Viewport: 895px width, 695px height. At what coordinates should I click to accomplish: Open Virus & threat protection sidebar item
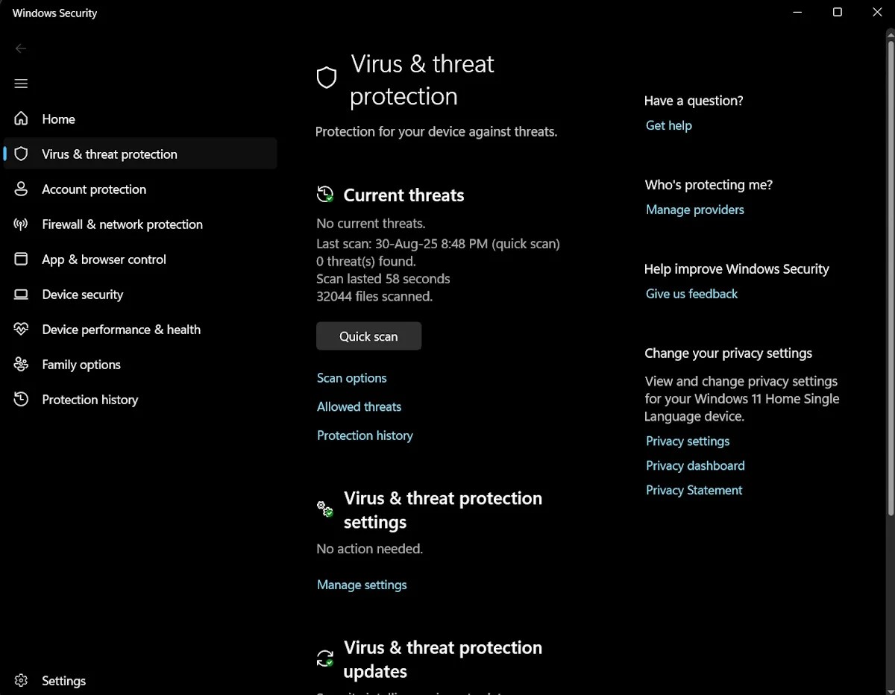(x=110, y=154)
